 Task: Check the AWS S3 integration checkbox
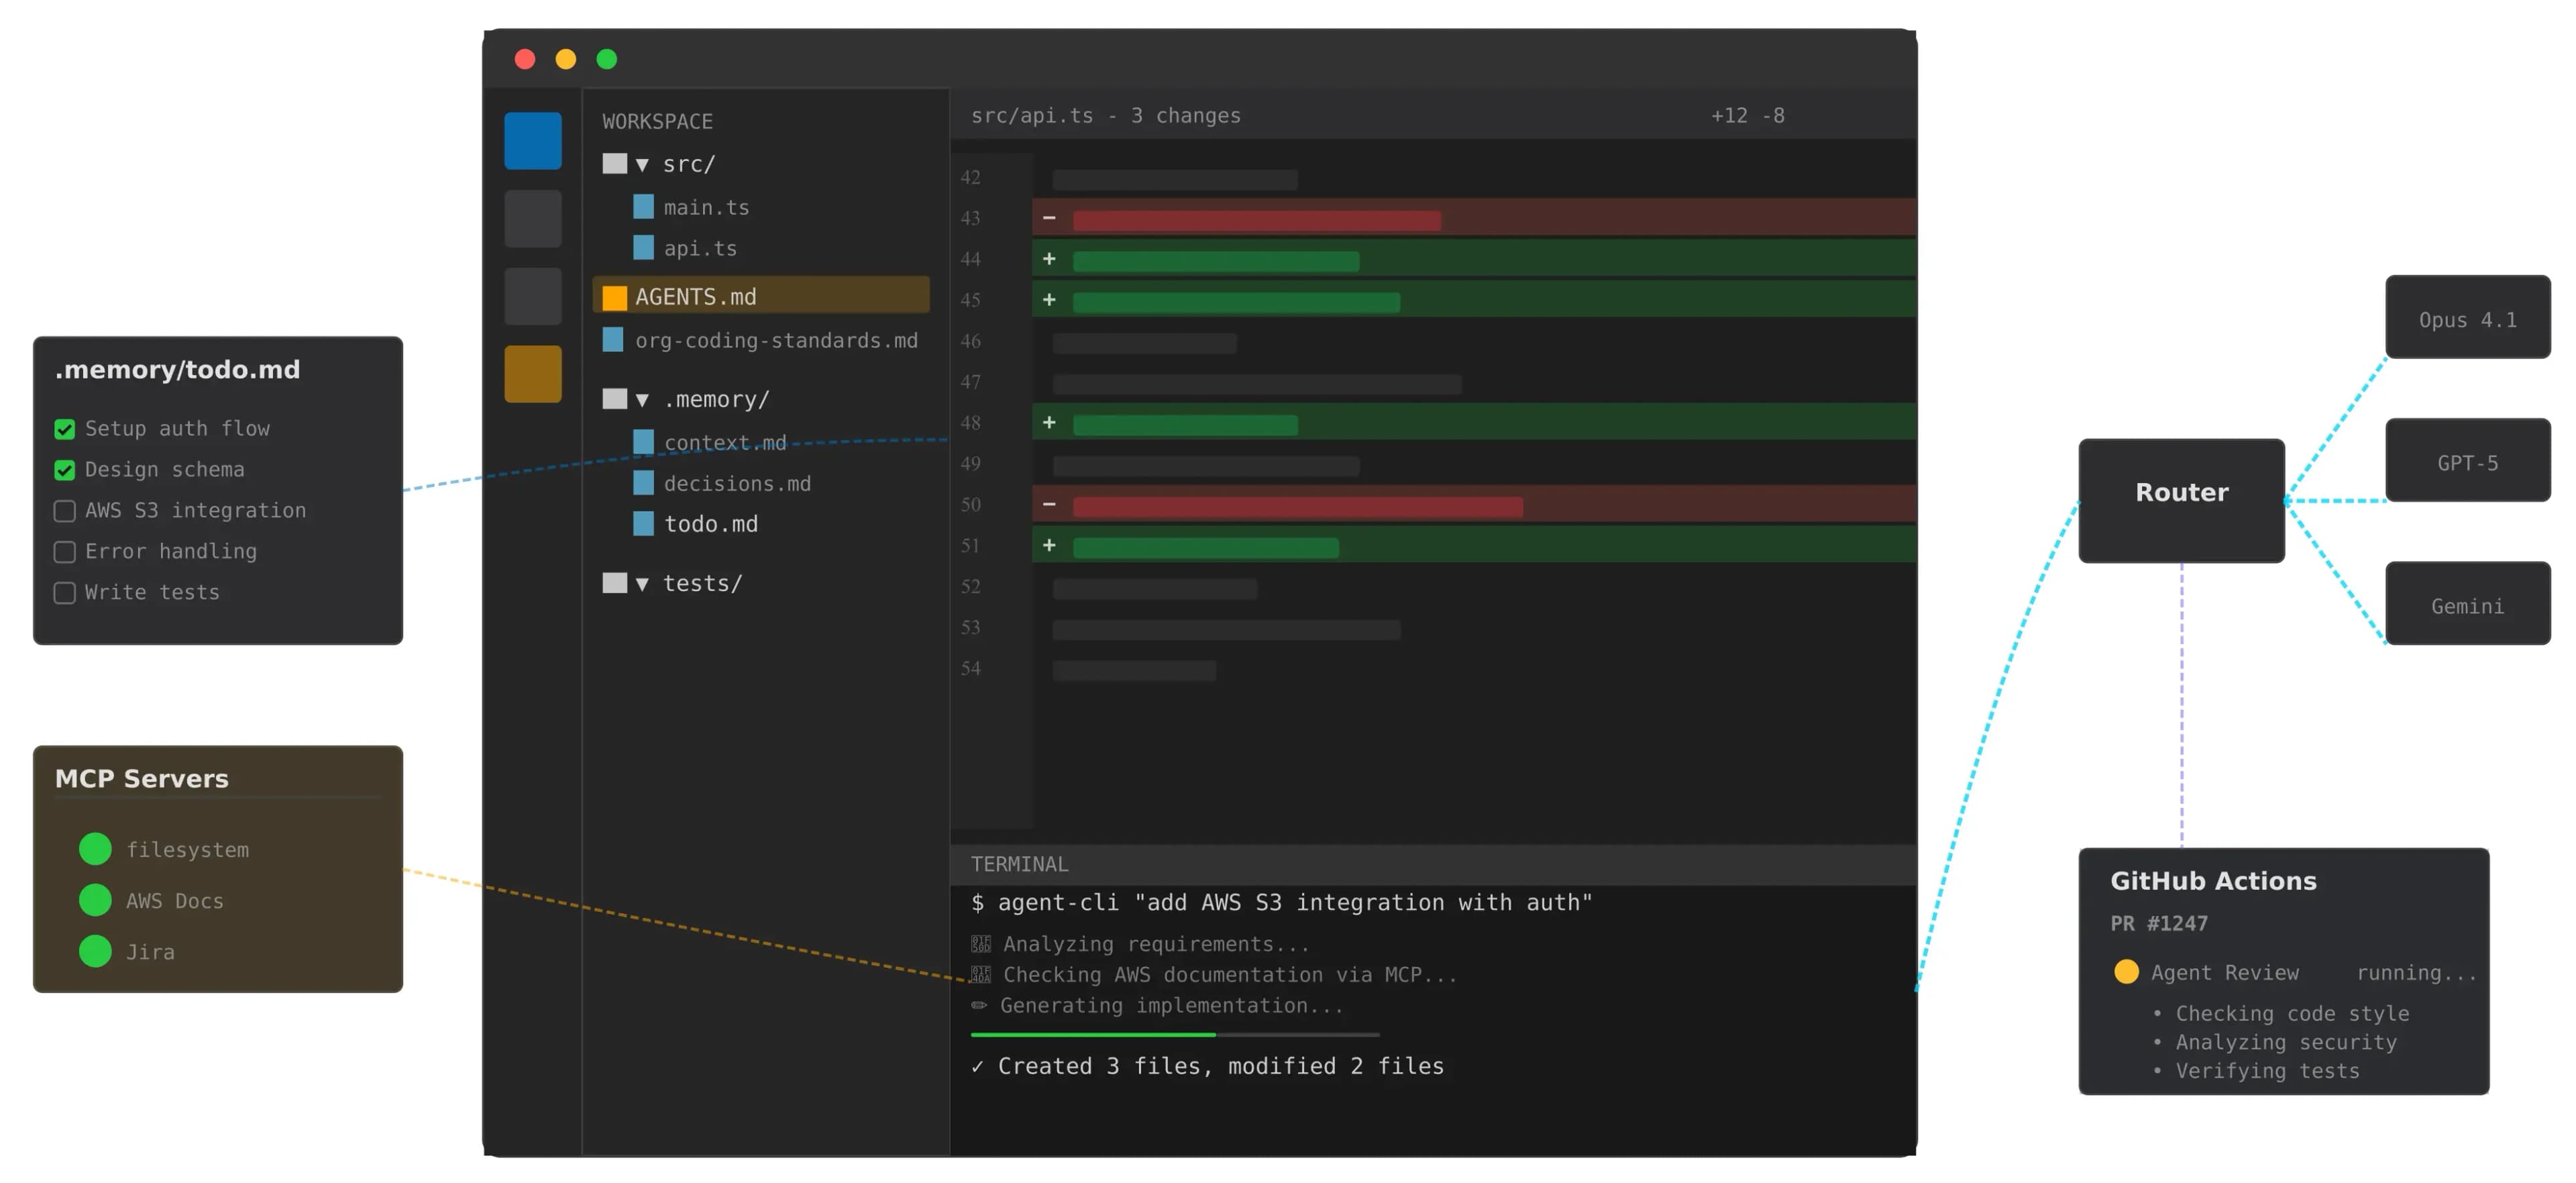coord(64,510)
